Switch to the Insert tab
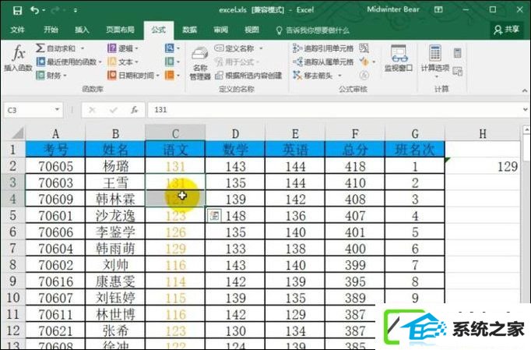 coord(82,30)
